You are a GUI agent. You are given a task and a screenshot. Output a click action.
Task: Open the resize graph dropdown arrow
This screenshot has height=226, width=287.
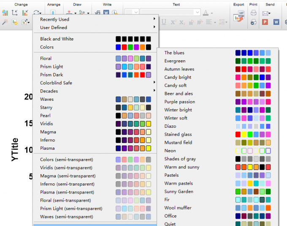pos(29,22)
